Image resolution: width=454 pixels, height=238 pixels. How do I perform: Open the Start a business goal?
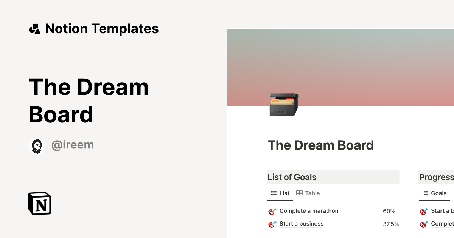point(301,224)
